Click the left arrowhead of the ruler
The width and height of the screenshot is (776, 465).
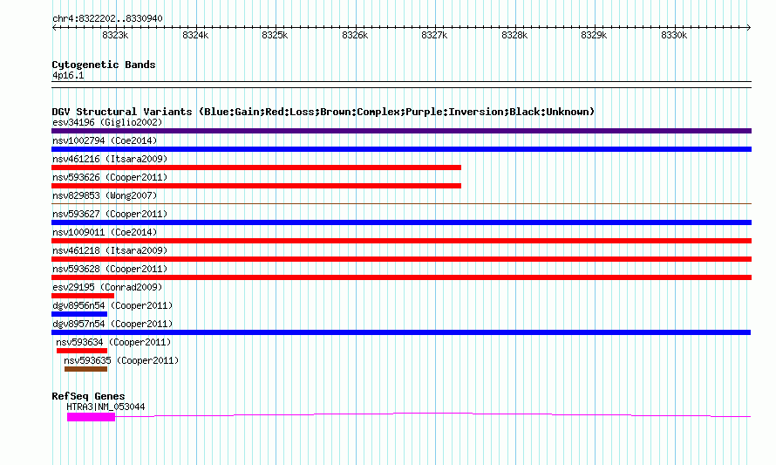click(54, 28)
